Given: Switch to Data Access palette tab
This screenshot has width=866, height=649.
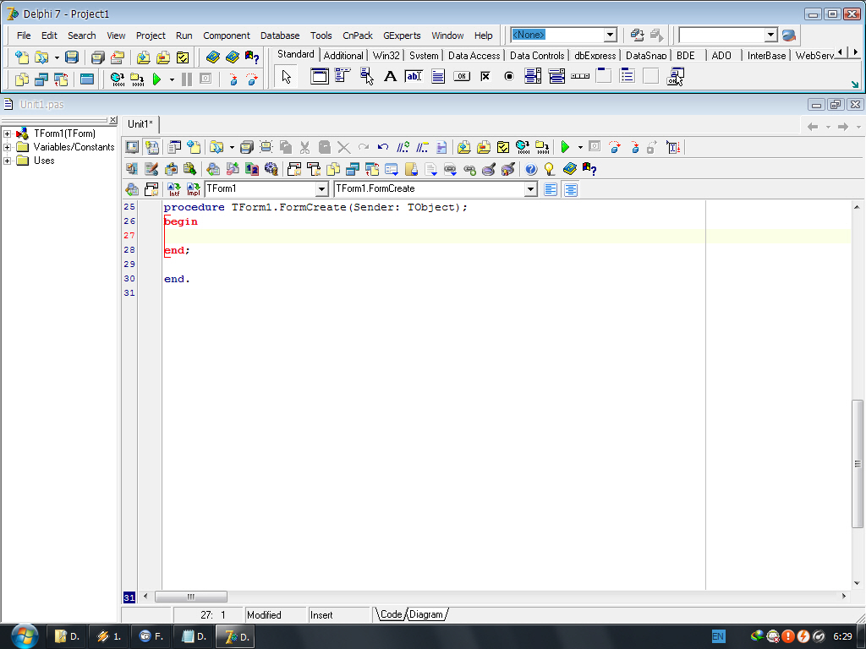Looking at the screenshot, I should click(x=474, y=55).
